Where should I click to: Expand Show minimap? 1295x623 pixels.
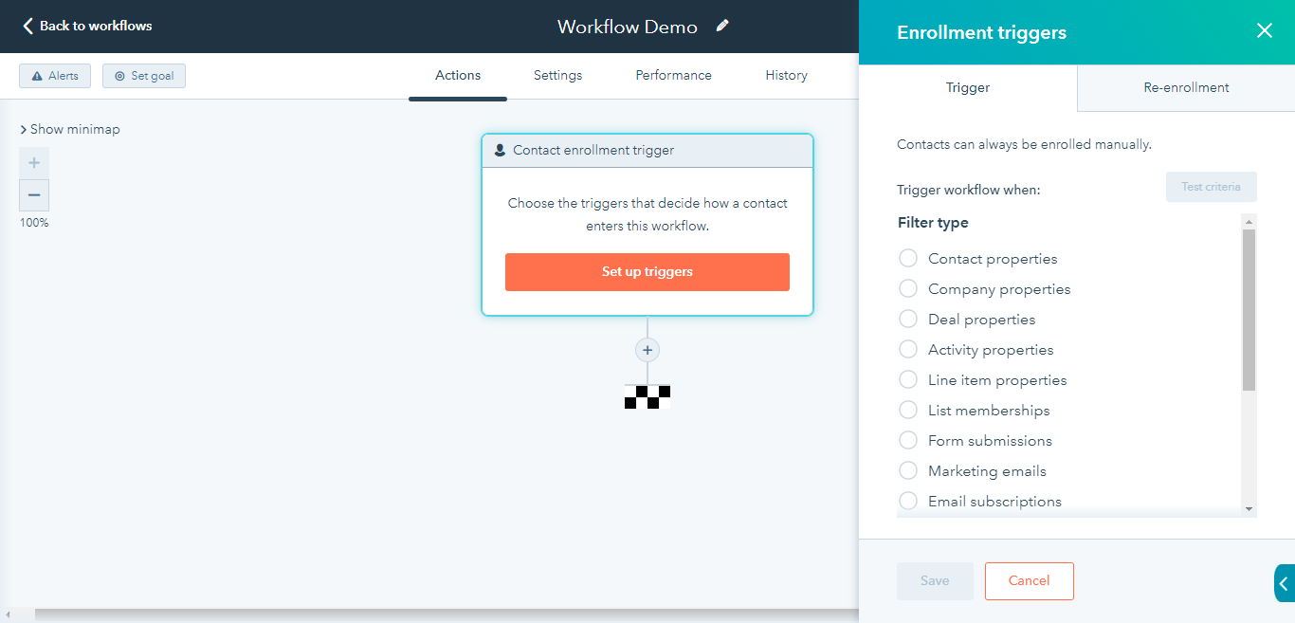[70, 129]
